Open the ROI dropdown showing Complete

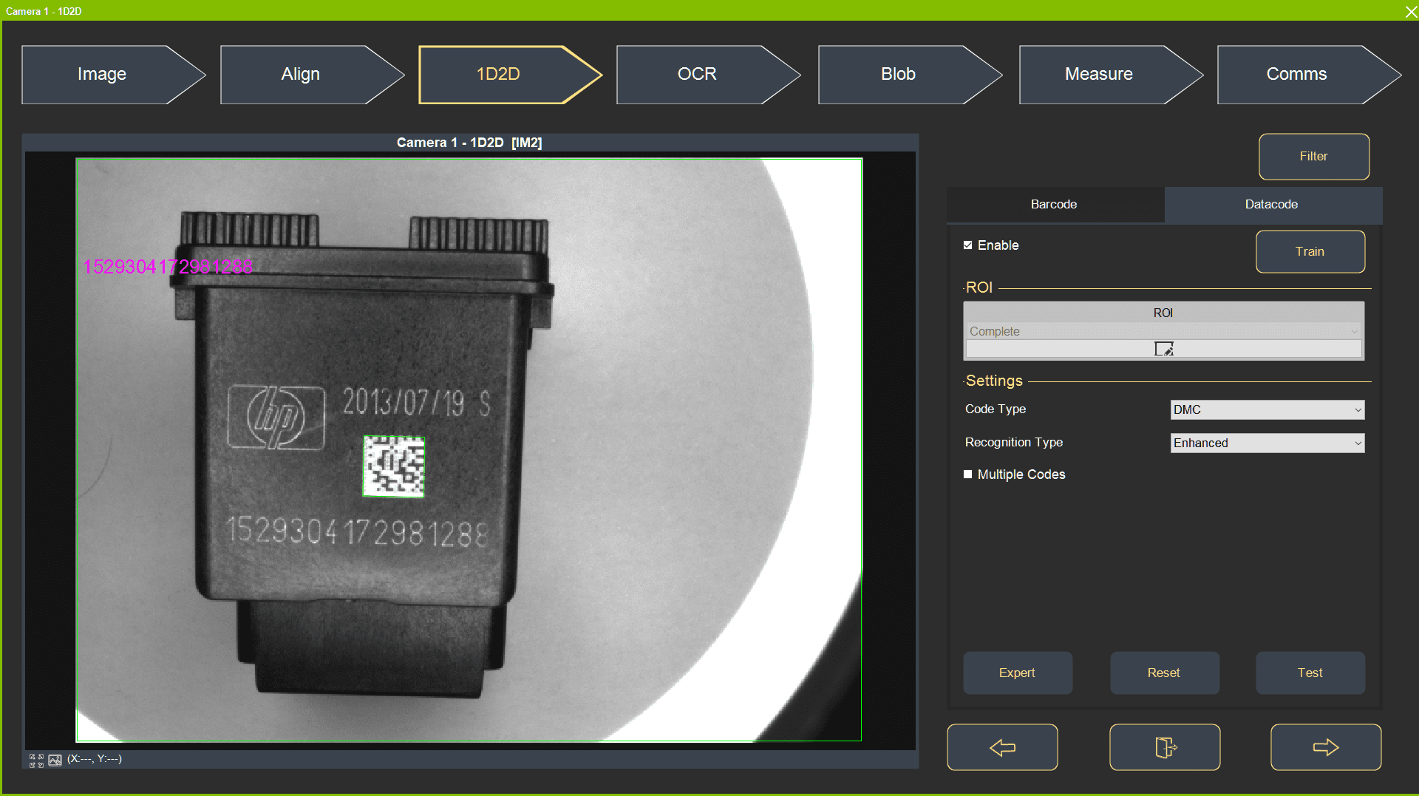[1163, 331]
